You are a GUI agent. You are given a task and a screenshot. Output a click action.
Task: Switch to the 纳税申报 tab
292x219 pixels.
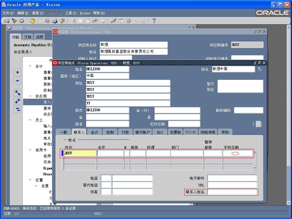[208, 132]
